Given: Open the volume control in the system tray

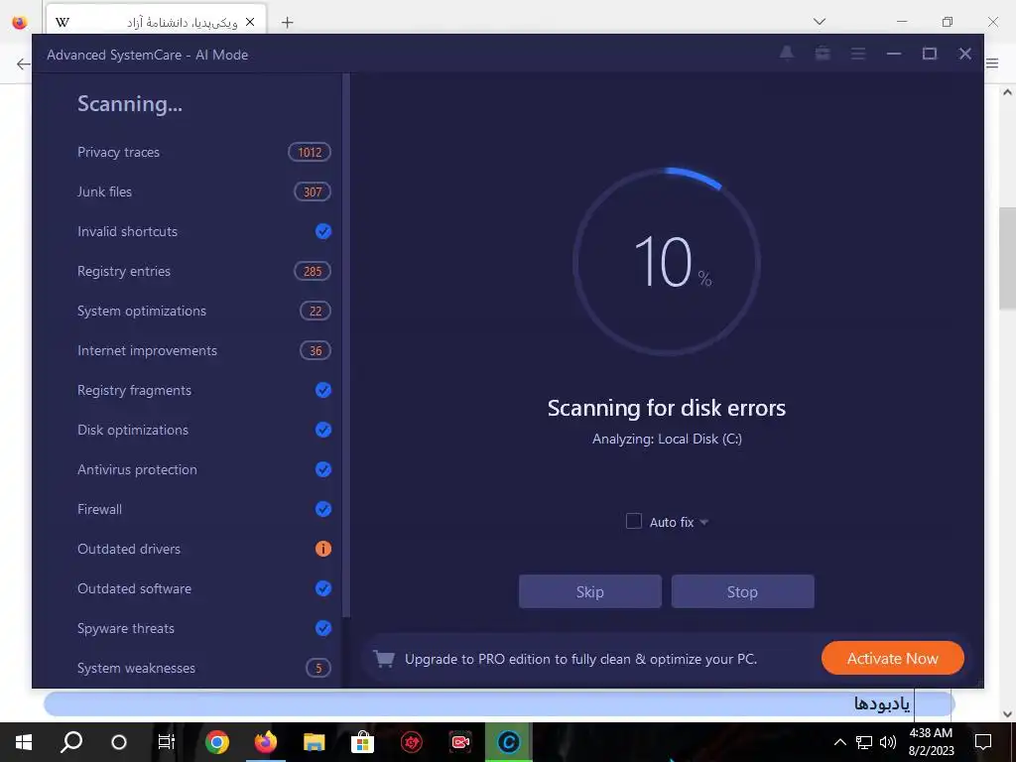Looking at the screenshot, I should coord(888,742).
